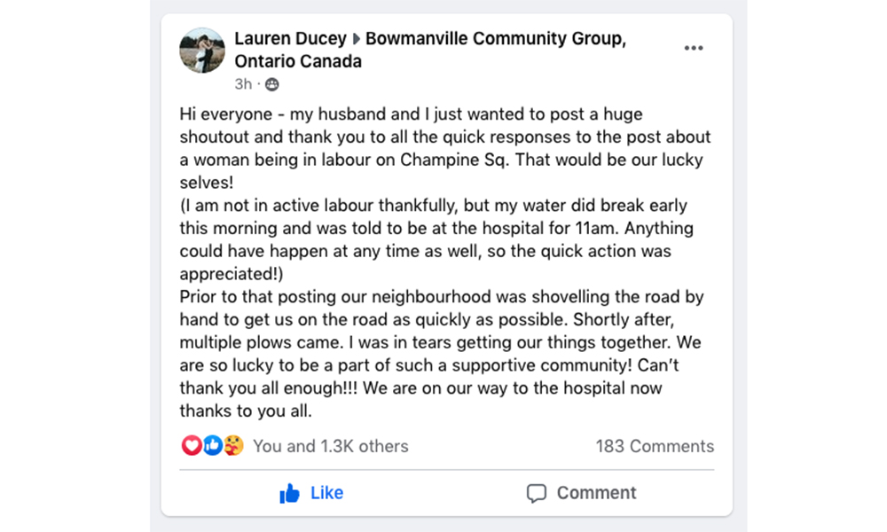Image resolution: width=887 pixels, height=532 pixels.
Task: Click the care hug reaction emoji
Action: tap(233, 445)
